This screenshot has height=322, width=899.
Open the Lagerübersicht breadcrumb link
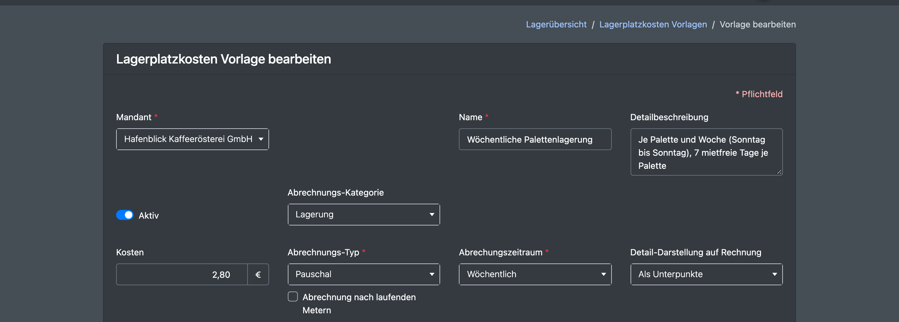[556, 24]
